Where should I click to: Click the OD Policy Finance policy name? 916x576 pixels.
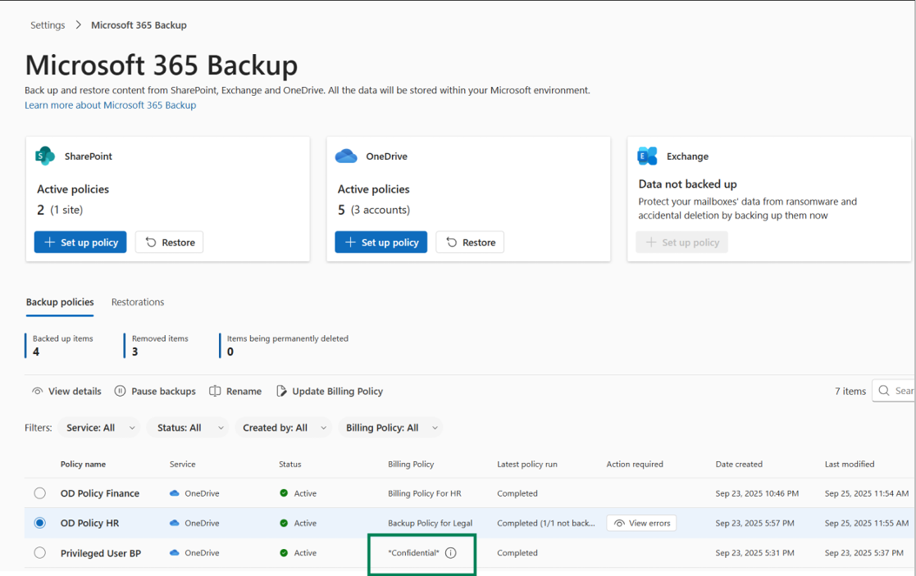pyautogui.click(x=100, y=493)
